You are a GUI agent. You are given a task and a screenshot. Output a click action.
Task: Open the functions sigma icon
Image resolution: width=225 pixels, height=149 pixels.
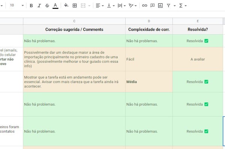(181, 6)
